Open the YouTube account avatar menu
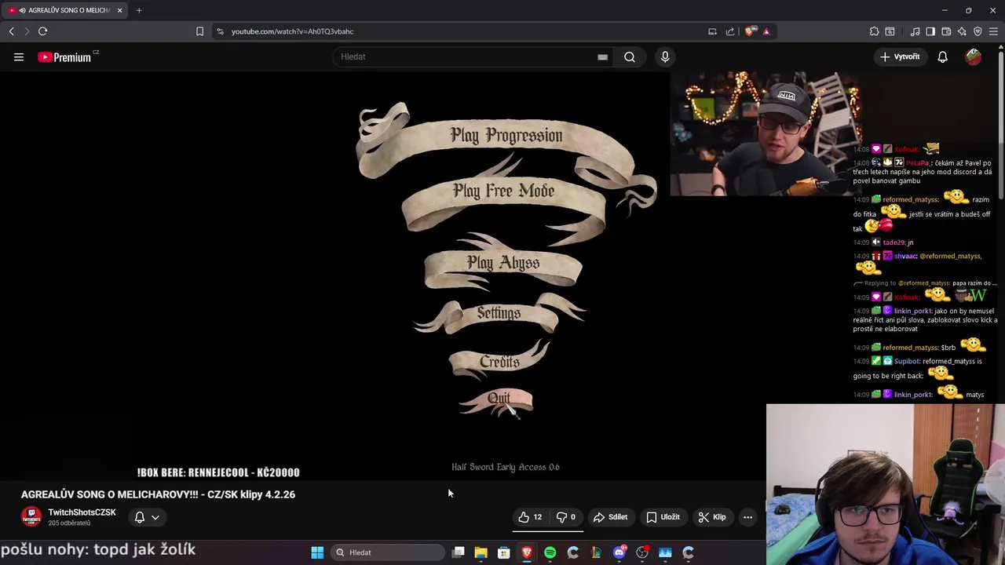The height and width of the screenshot is (565, 1005). pos(974,56)
